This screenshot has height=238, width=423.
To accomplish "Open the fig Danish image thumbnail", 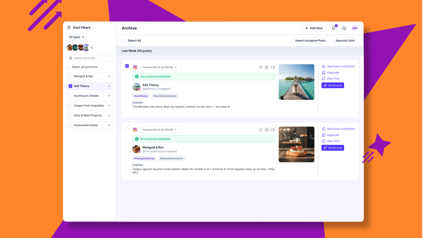I will [296, 144].
